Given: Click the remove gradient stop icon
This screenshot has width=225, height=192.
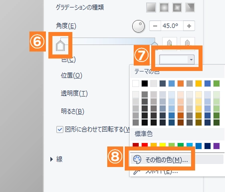Looking at the screenshot, I should (x=188, y=42).
